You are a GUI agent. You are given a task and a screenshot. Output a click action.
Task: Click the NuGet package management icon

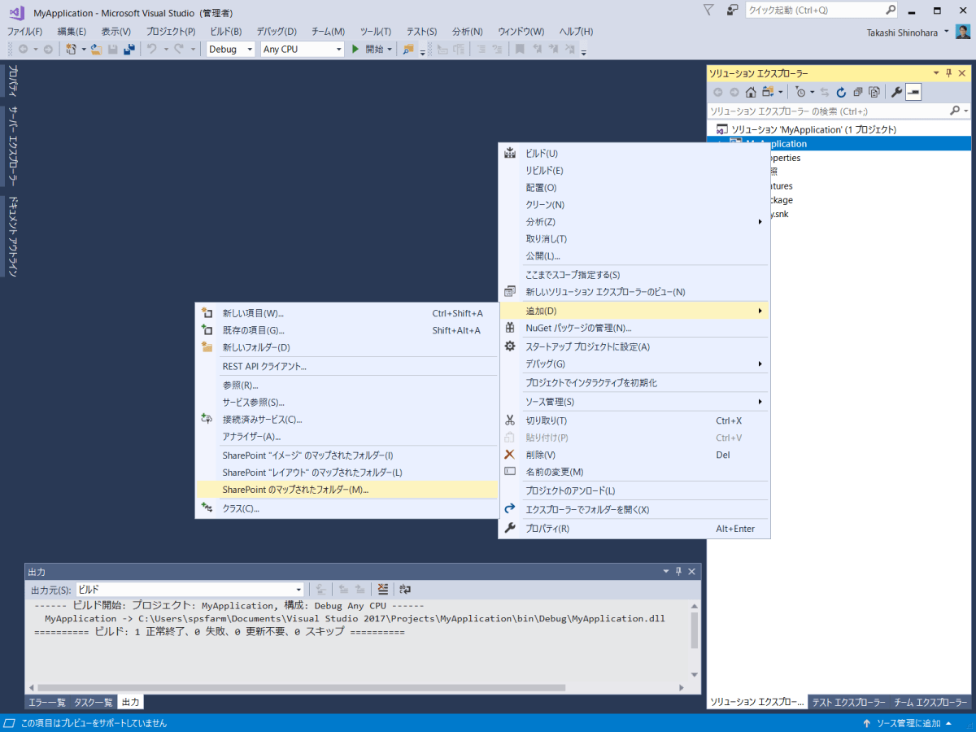coord(510,328)
